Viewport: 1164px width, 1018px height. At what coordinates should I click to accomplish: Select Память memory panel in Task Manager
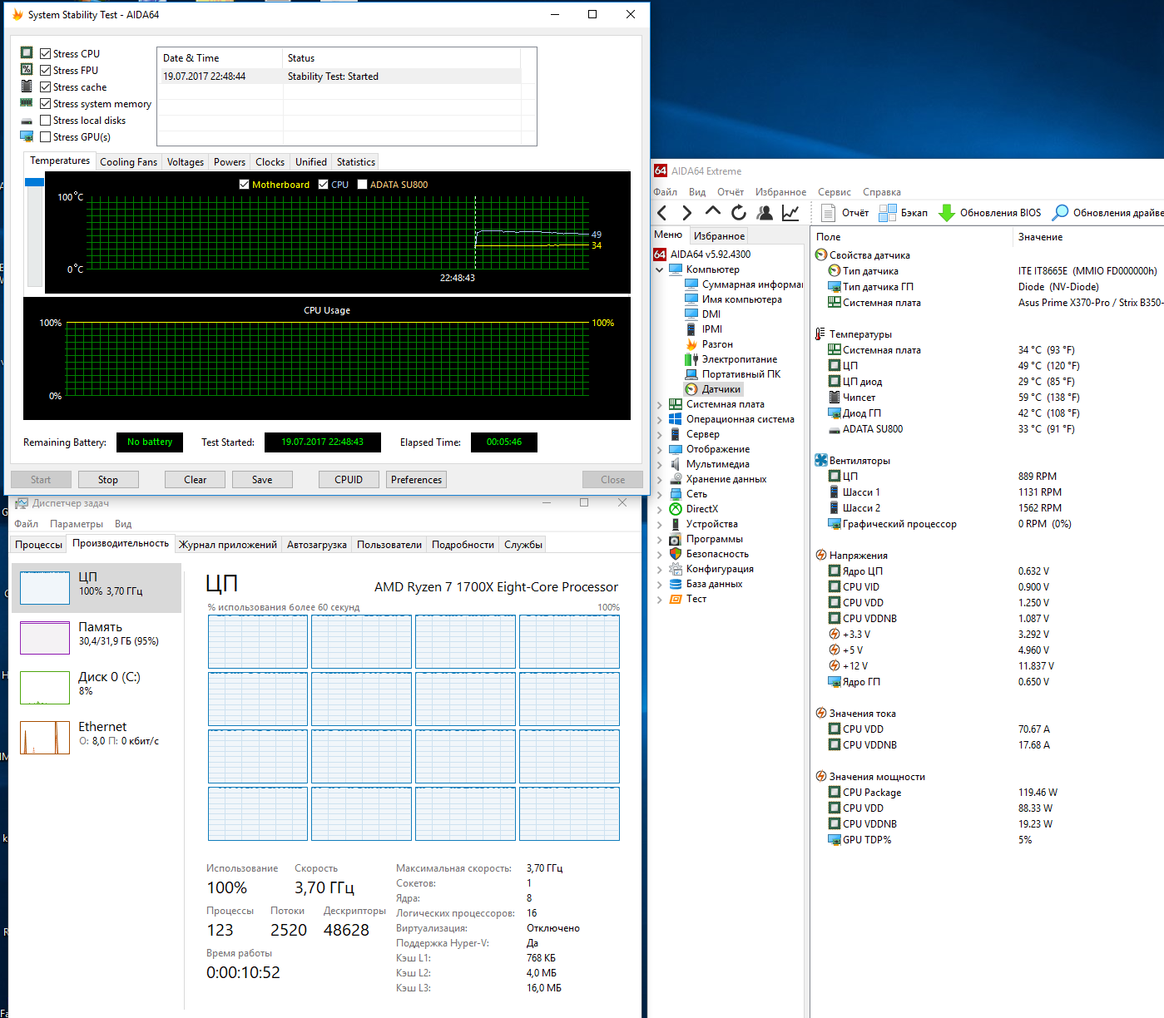pos(97,638)
